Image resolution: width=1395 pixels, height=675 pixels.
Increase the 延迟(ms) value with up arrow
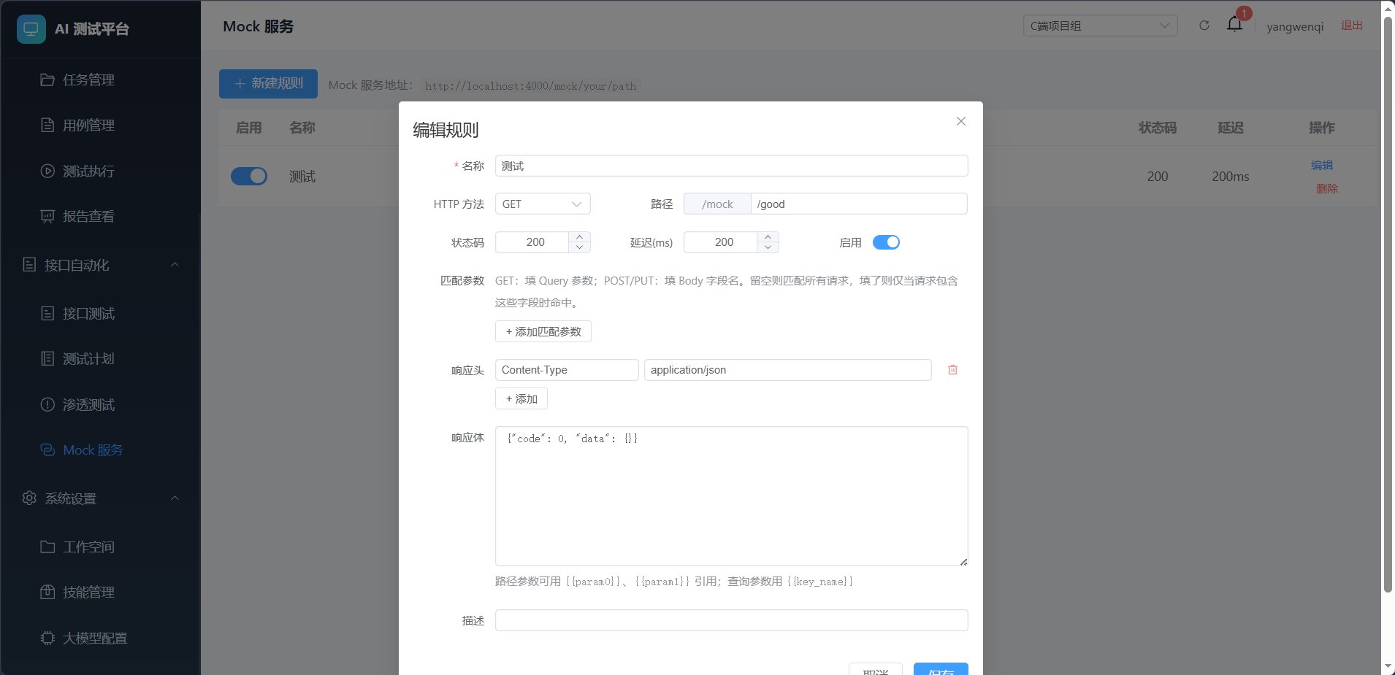768,237
